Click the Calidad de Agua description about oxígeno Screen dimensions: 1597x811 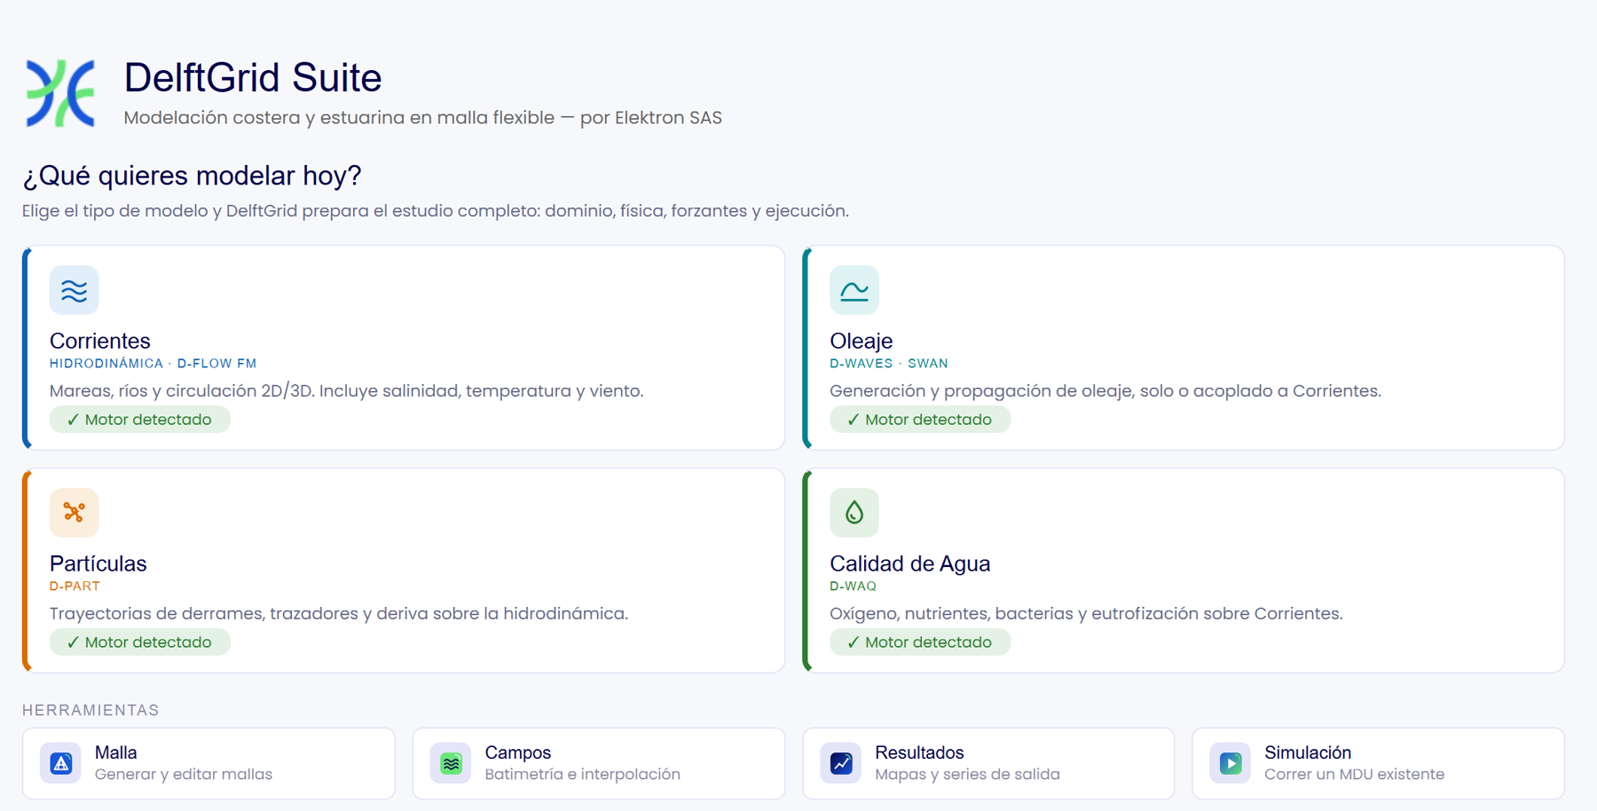[x=1086, y=614]
